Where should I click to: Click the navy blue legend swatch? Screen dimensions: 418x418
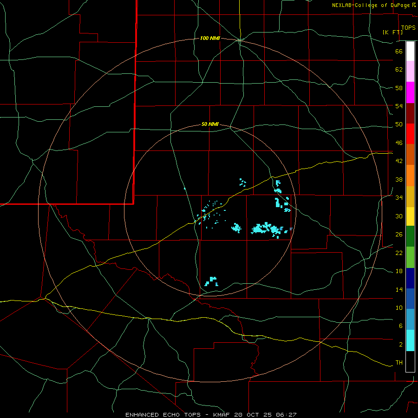(x=410, y=278)
